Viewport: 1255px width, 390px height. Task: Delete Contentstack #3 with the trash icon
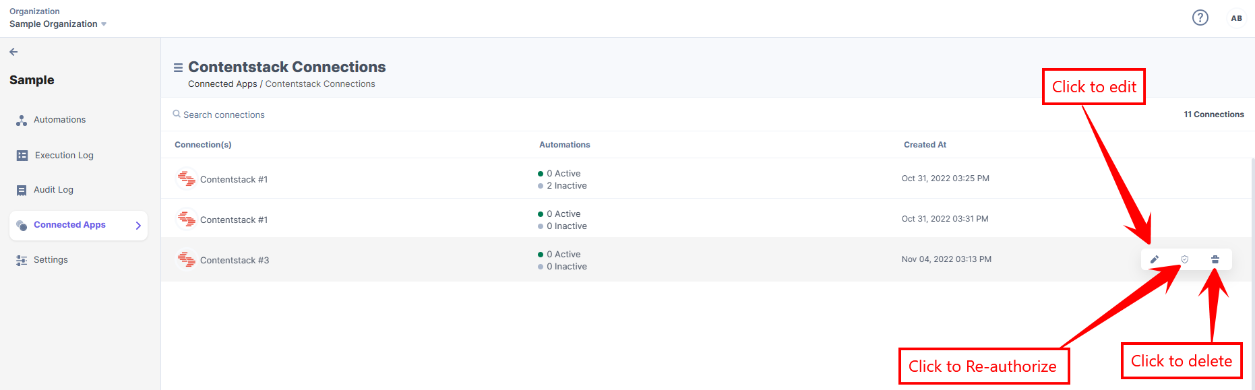point(1215,259)
